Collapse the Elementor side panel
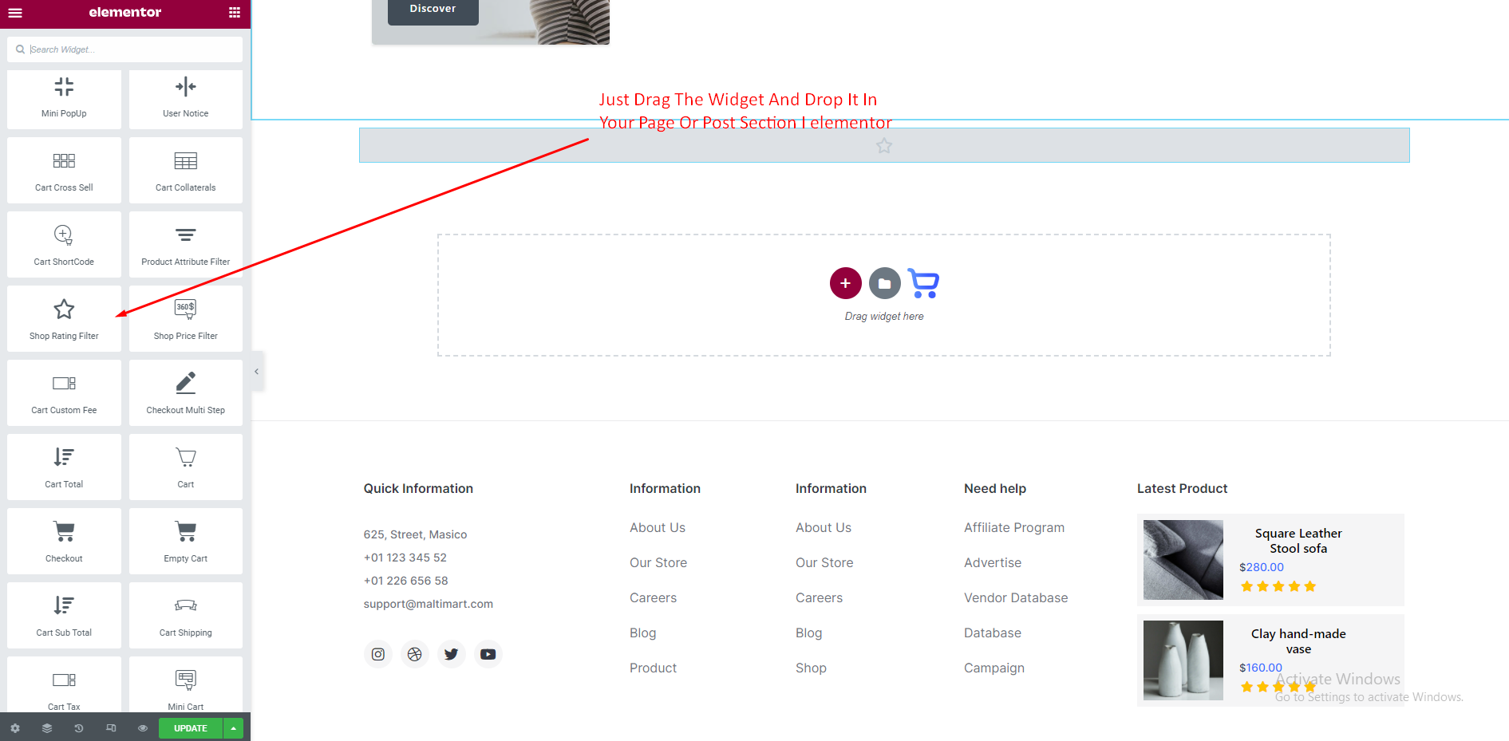Image resolution: width=1509 pixels, height=741 pixels. [256, 372]
